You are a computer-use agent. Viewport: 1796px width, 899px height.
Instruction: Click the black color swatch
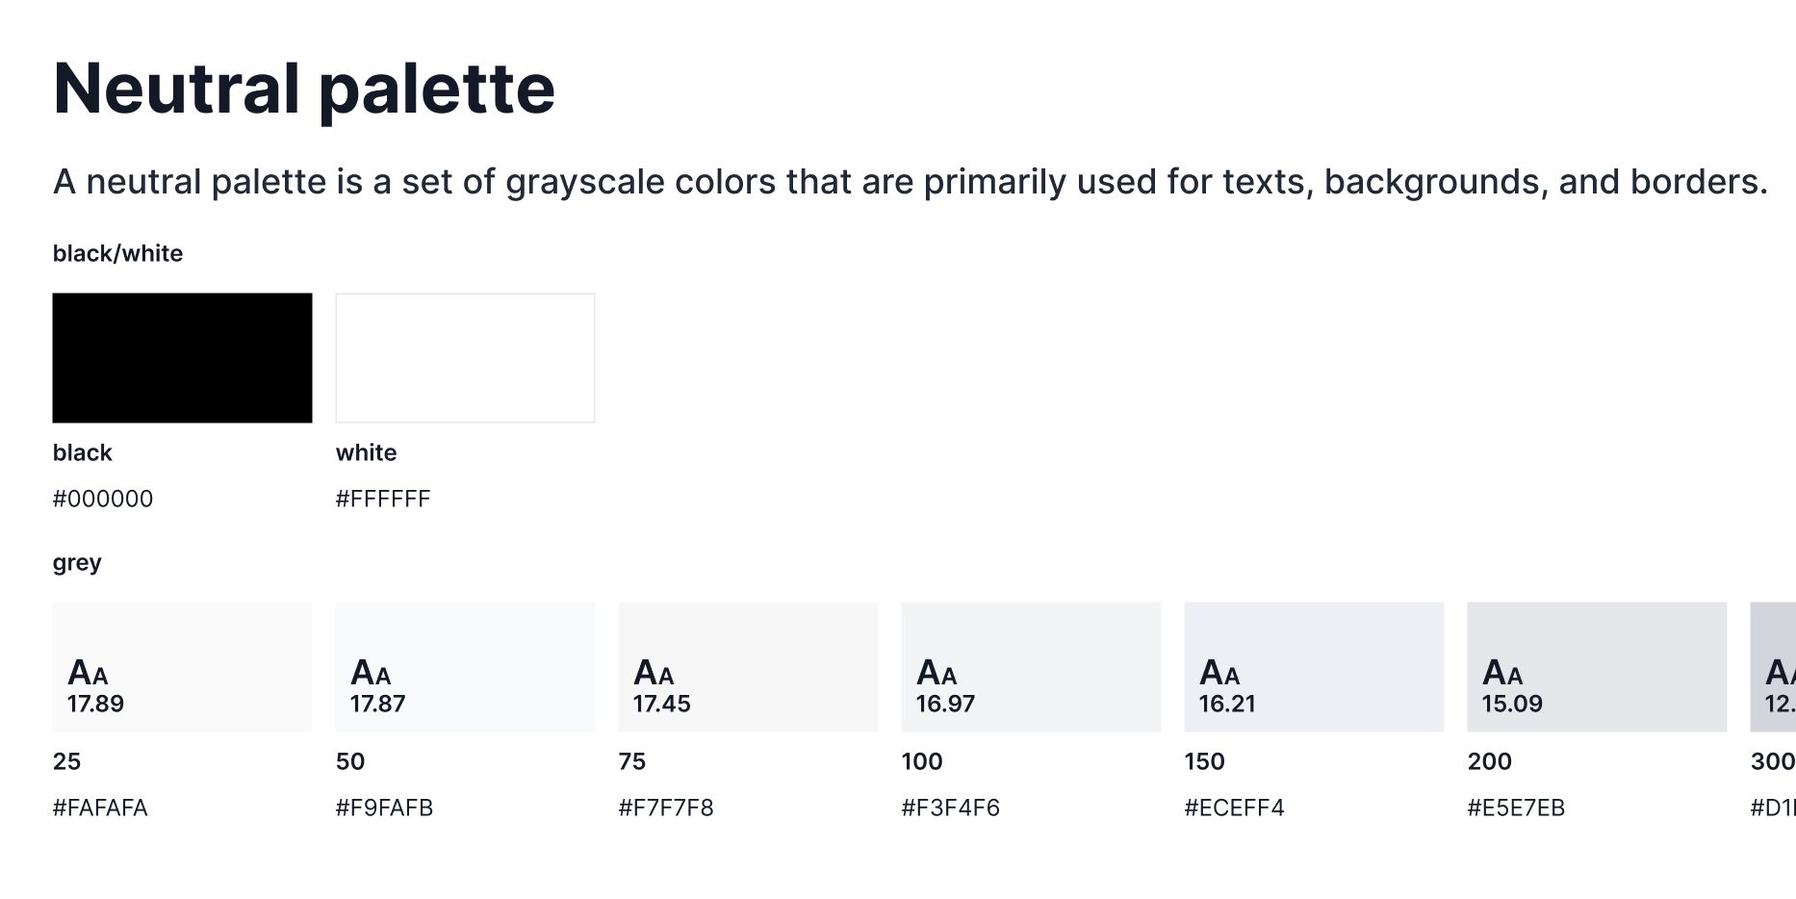tap(182, 358)
